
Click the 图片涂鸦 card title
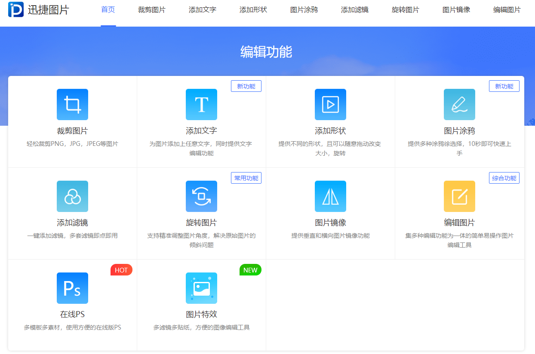pyautogui.click(x=459, y=131)
